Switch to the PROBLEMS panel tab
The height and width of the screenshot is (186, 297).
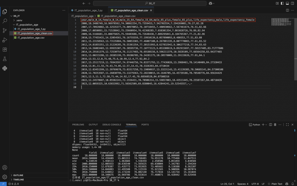point(78,124)
